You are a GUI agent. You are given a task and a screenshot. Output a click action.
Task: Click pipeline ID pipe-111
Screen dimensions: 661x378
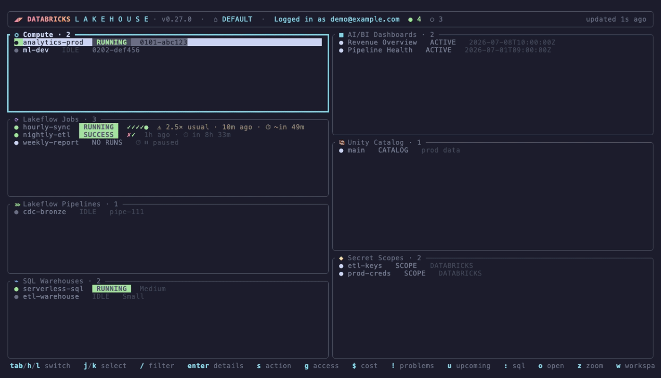pos(127,212)
